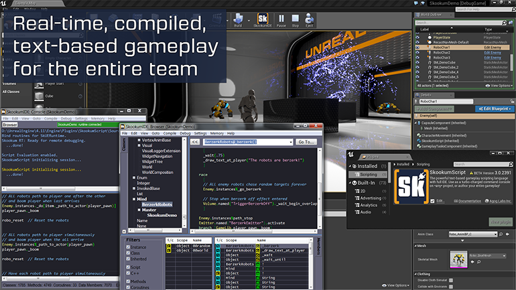
Task: Stop the running play session
Action: [295, 20]
